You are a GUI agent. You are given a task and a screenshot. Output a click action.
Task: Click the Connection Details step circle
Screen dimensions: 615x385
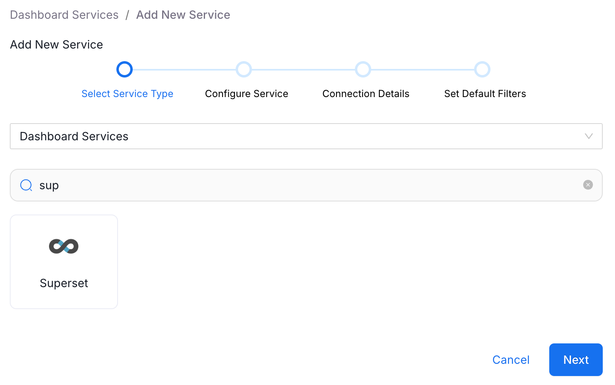(x=363, y=69)
